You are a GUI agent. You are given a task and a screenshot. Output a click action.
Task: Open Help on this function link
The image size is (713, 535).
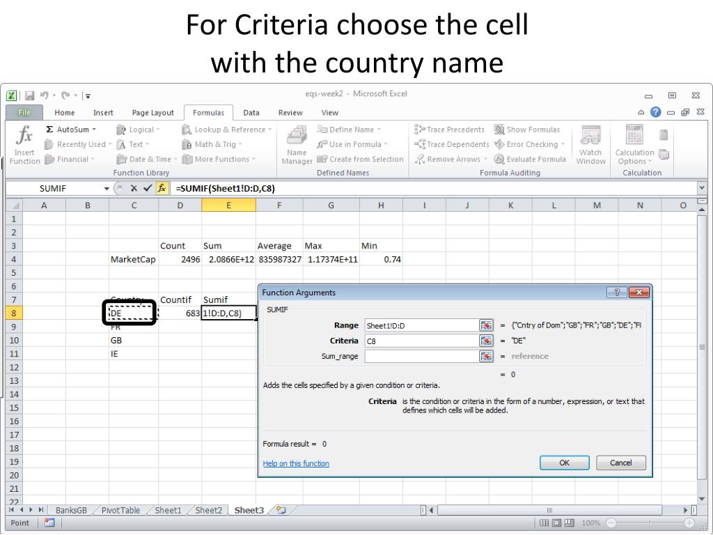(x=296, y=463)
